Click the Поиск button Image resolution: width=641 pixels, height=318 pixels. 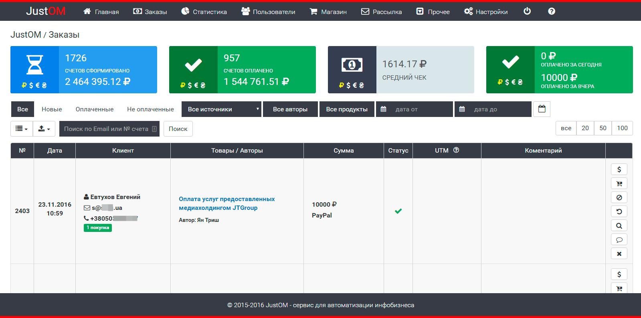(178, 129)
